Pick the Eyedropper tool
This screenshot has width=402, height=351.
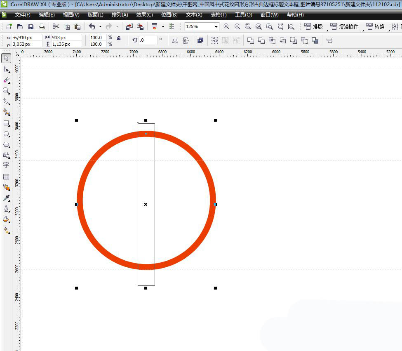(6, 198)
